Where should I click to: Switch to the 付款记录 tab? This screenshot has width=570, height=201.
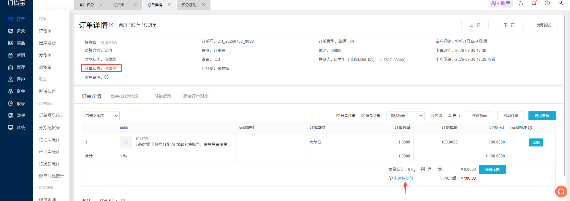click(x=163, y=96)
